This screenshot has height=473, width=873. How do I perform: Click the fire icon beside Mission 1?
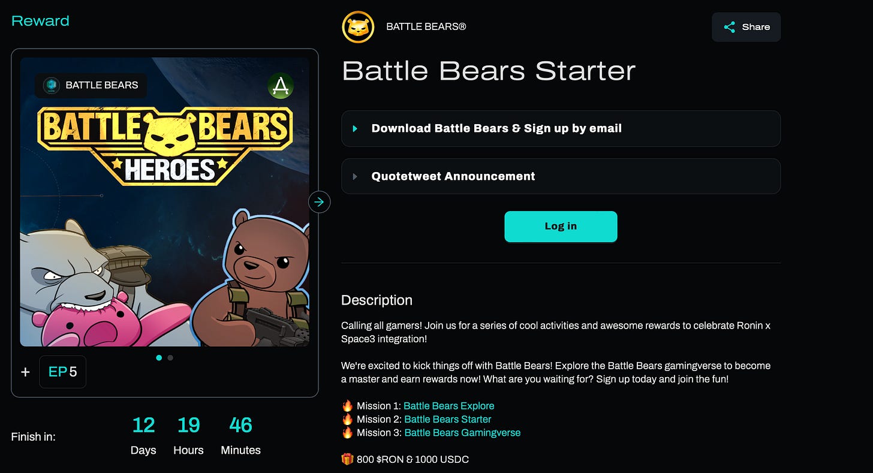pyautogui.click(x=347, y=406)
